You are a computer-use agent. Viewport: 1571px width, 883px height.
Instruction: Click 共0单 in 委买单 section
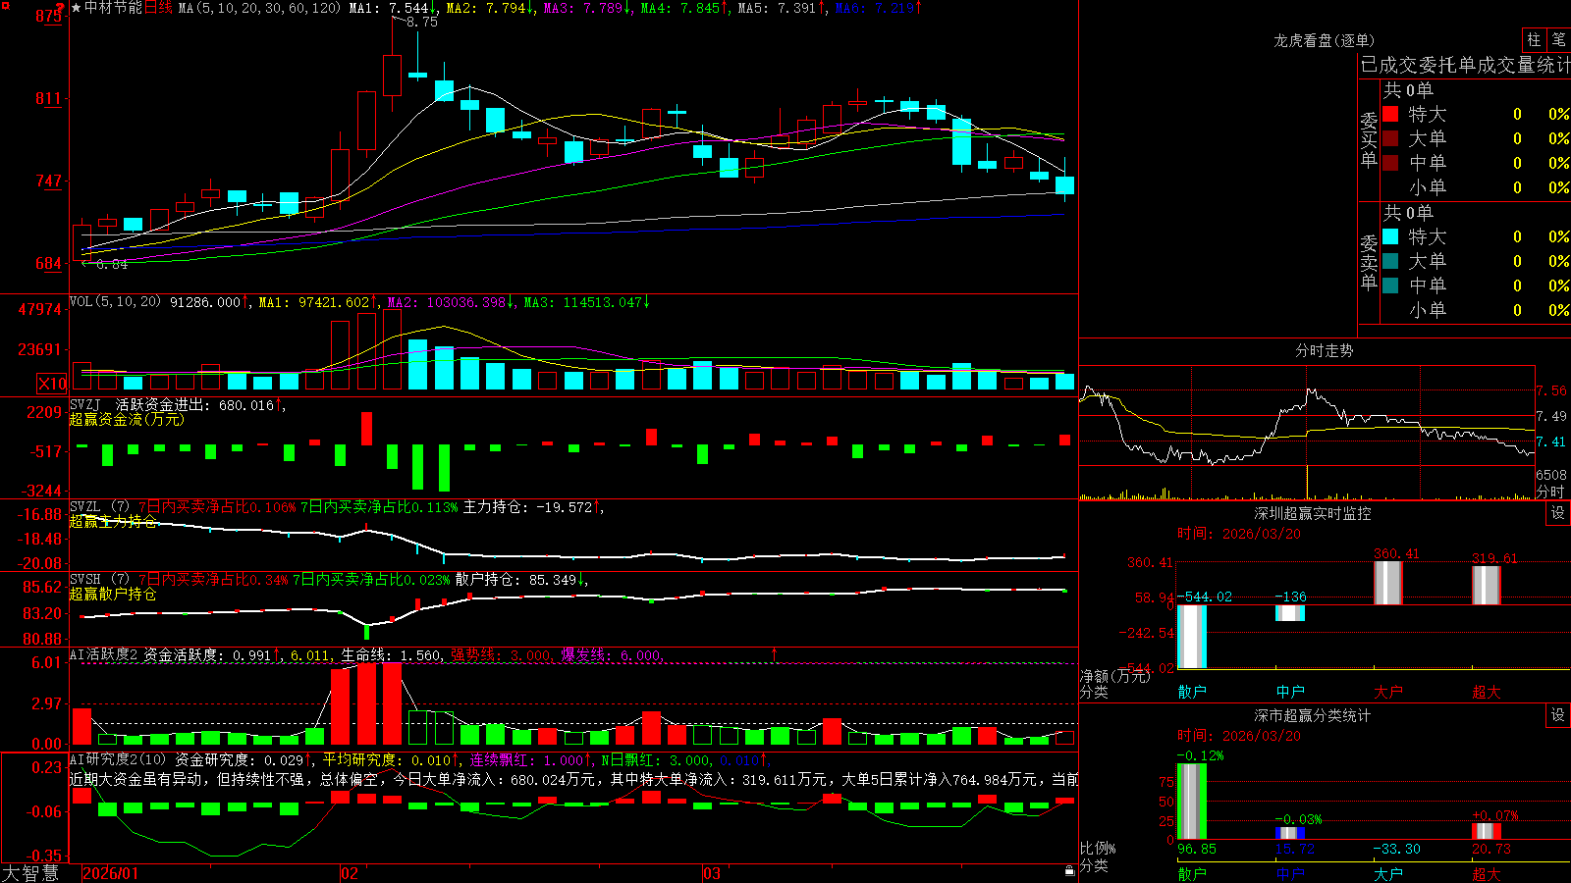pos(1408,90)
